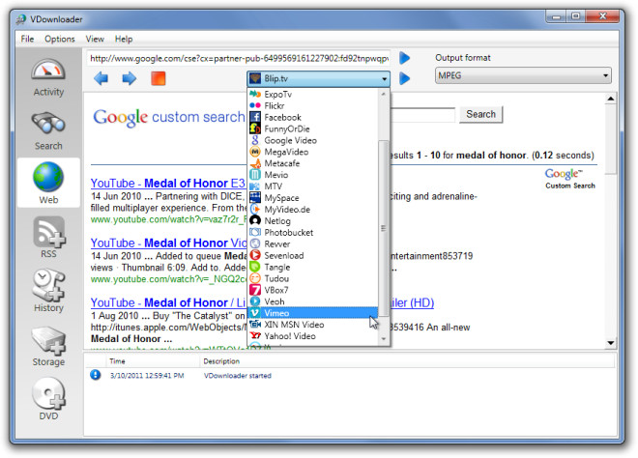Open the View menu
Image resolution: width=638 pixels, height=458 pixels.
coord(95,39)
